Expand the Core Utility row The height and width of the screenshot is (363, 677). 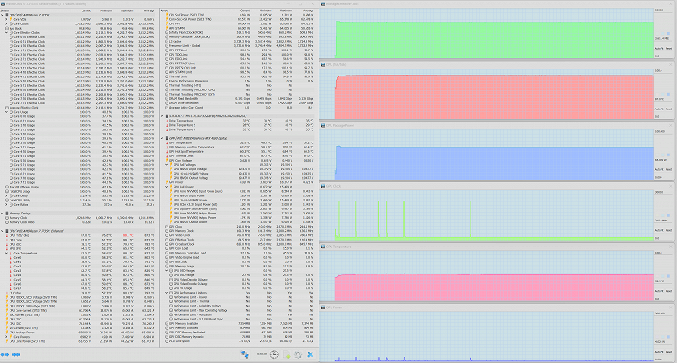point(6,195)
